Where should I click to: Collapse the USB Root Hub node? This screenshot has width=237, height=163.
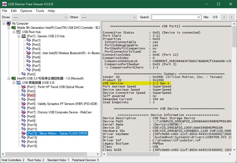pos(14,32)
